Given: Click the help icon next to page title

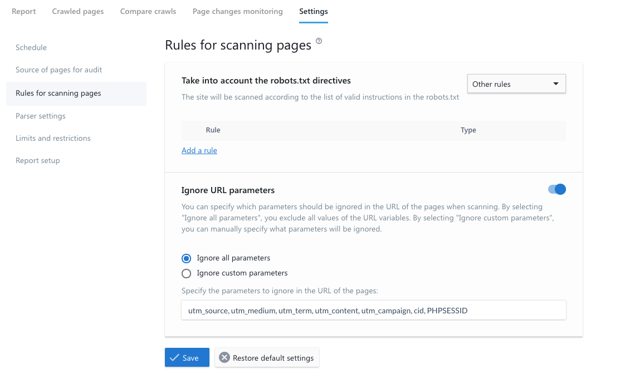Looking at the screenshot, I should pos(319,41).
